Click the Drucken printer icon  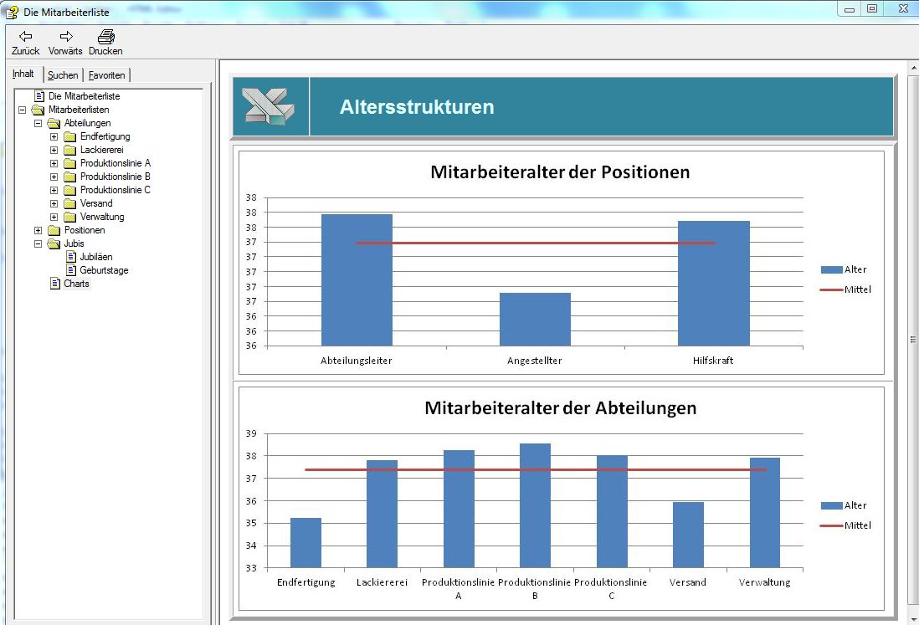click(105, 37)
